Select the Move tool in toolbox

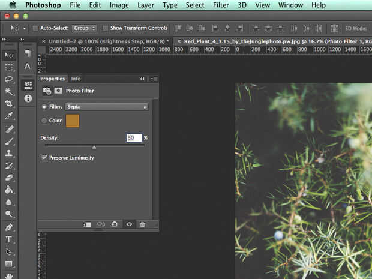click(9, 55)
